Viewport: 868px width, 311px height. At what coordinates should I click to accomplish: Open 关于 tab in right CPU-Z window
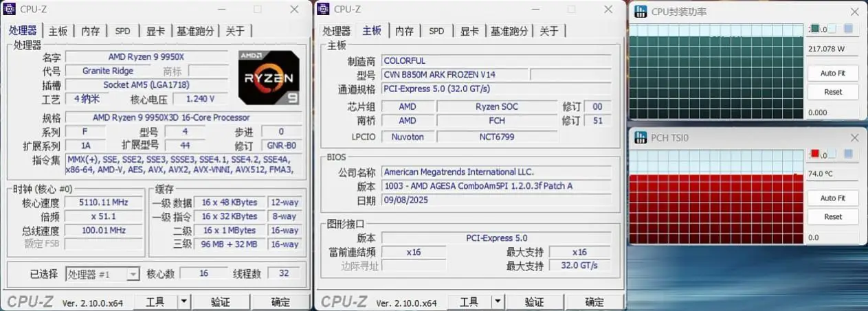click(549, 31)
